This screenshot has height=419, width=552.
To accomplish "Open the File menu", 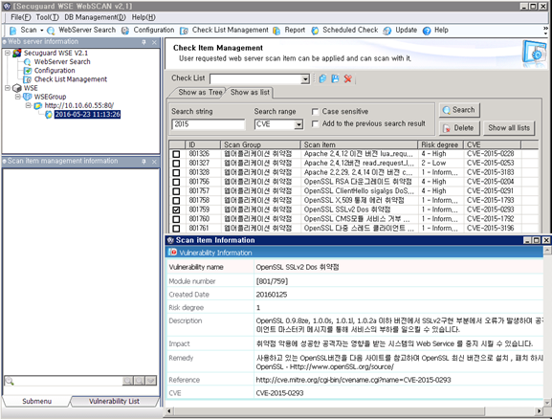I will pos(21,17).
